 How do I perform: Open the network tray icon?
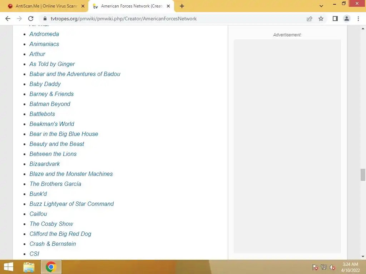[x=324, y=267]
